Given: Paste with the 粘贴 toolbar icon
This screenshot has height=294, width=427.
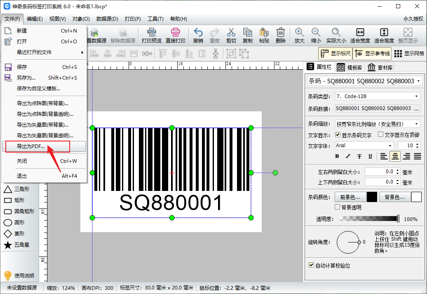Looking at the screenshot, I should point(264,35).
